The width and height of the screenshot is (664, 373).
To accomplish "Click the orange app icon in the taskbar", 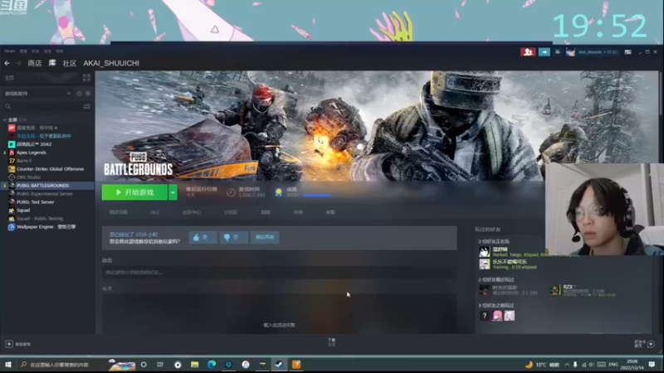I will [296, 365].
